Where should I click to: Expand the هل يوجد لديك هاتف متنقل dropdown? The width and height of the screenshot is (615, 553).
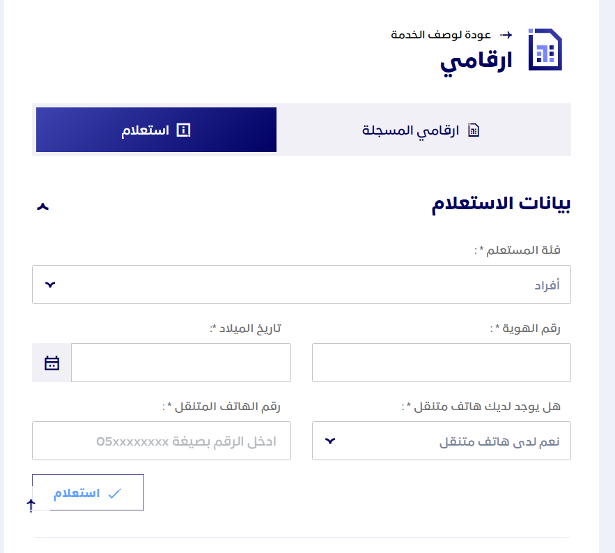(x=442, y=441)
